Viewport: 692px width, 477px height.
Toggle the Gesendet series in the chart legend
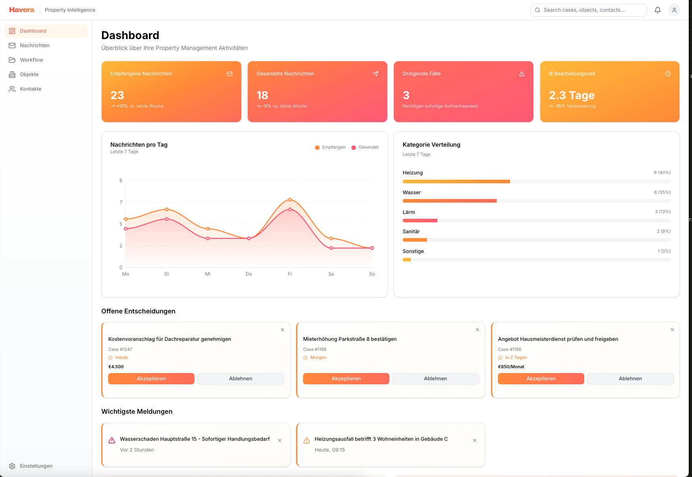tap(365, 147)
